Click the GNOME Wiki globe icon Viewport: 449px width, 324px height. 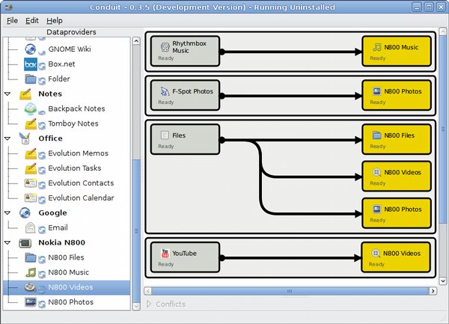(x=31, y=49)
